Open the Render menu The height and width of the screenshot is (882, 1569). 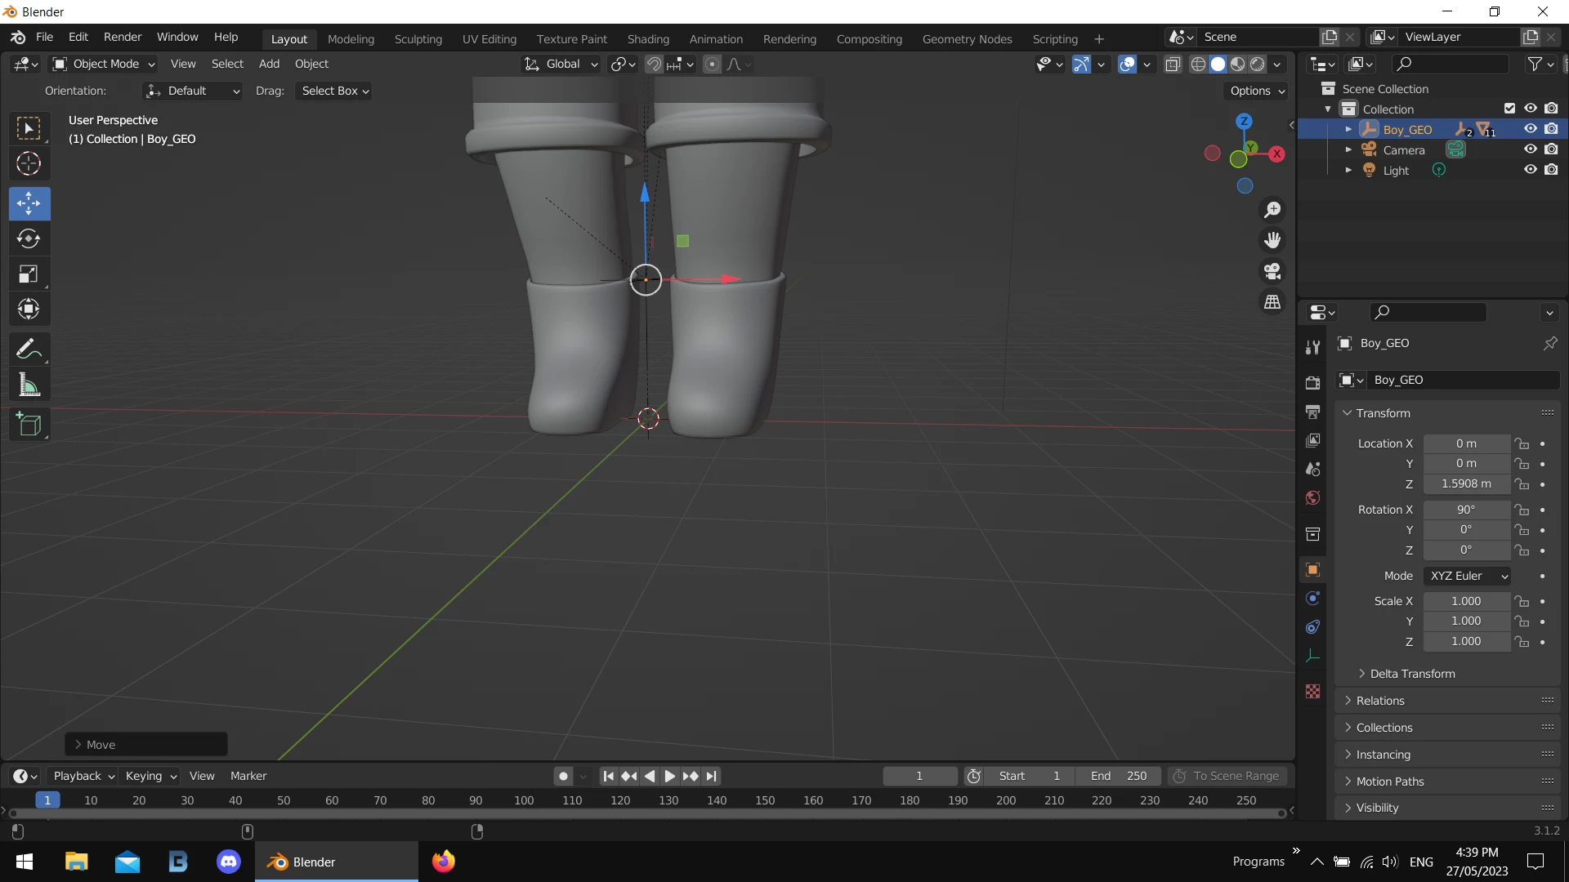123,38
